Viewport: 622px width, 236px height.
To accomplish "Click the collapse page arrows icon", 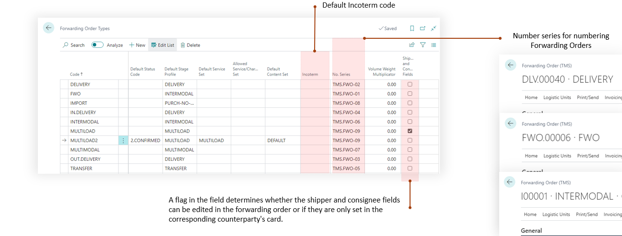I will (x=433, y=28).
